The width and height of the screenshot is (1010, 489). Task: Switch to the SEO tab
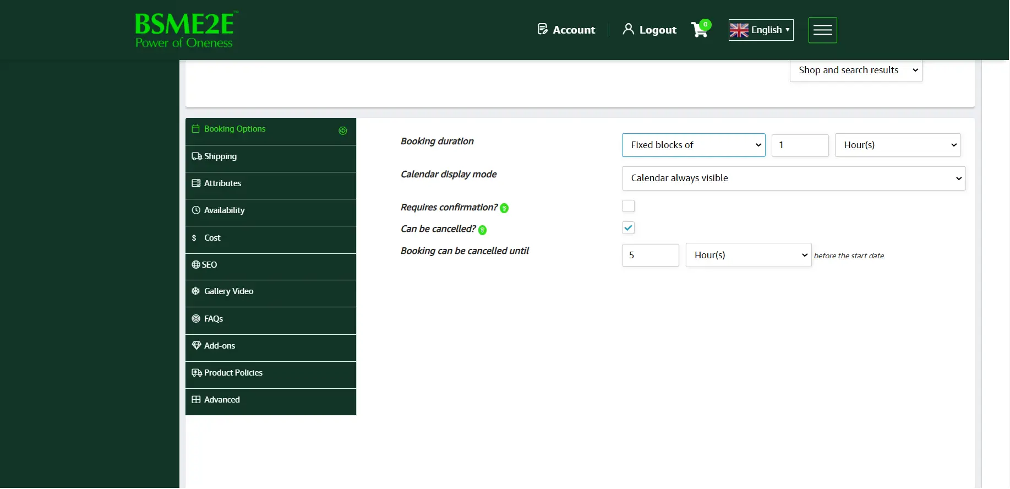click(271, 267)
